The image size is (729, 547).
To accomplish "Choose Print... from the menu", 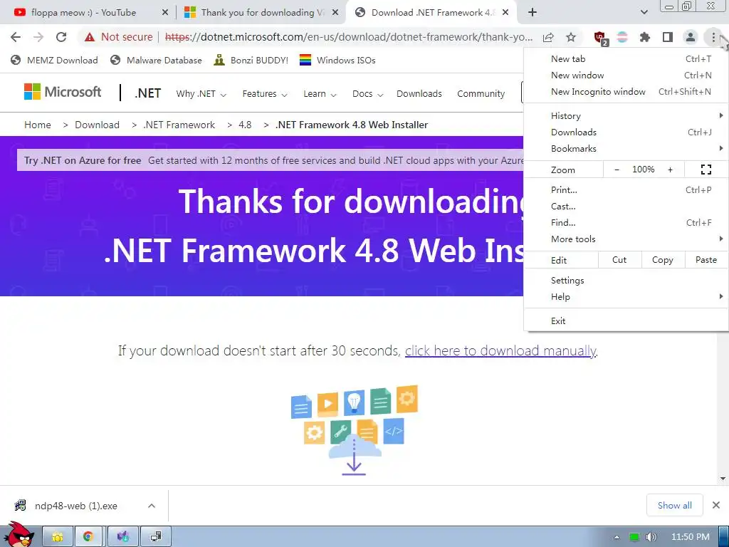I will point(626,189).
